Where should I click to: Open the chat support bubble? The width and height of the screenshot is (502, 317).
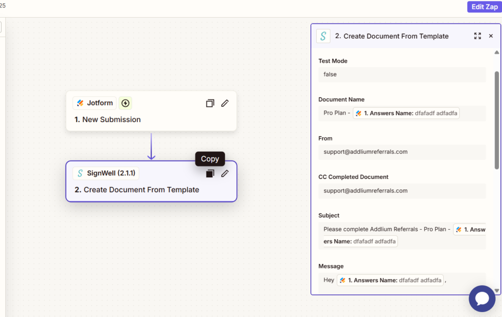[482, 299]
